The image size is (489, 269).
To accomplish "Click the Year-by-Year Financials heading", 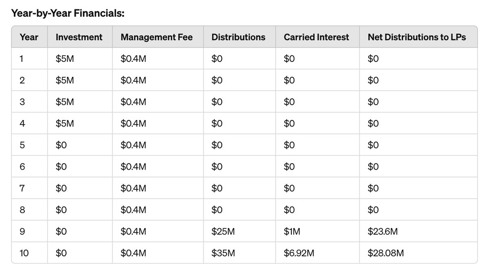I will tap(68, 13).
